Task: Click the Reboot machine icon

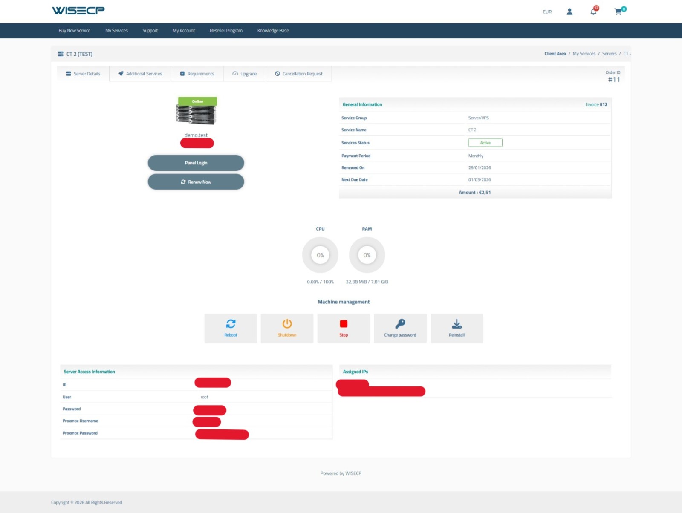Action: (x=231, y=324)
